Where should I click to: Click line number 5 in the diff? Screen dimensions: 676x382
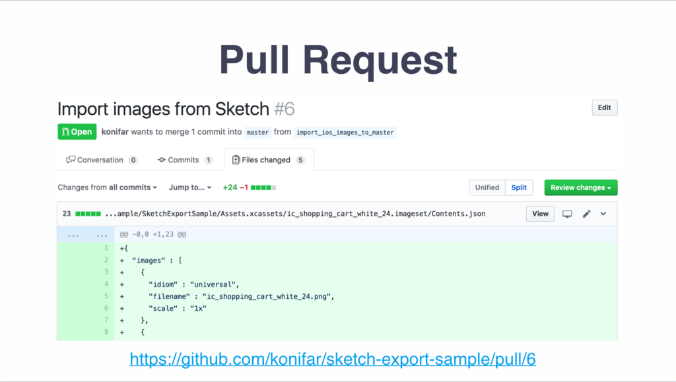point(106,296)
